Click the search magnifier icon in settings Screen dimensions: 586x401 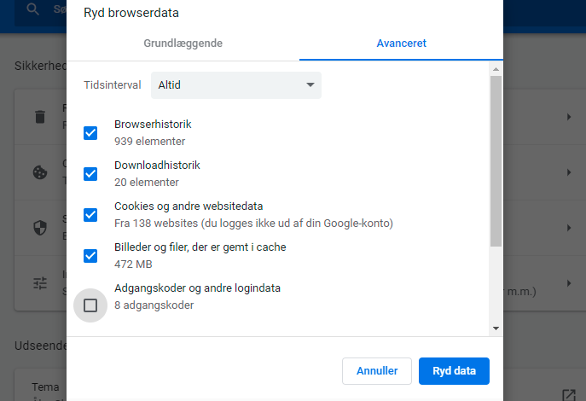(34, 9)
